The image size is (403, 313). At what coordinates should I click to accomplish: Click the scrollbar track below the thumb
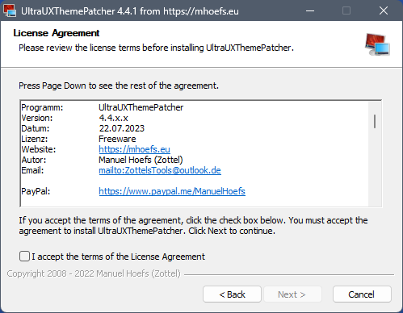(375, 167)
